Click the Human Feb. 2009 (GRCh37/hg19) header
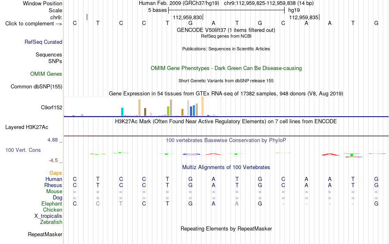389x244 pixels. click(179, 3)
